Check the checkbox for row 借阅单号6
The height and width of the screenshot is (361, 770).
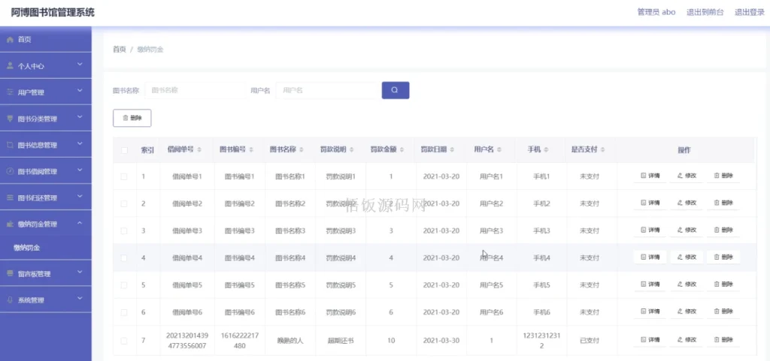[x=124, y=312]
